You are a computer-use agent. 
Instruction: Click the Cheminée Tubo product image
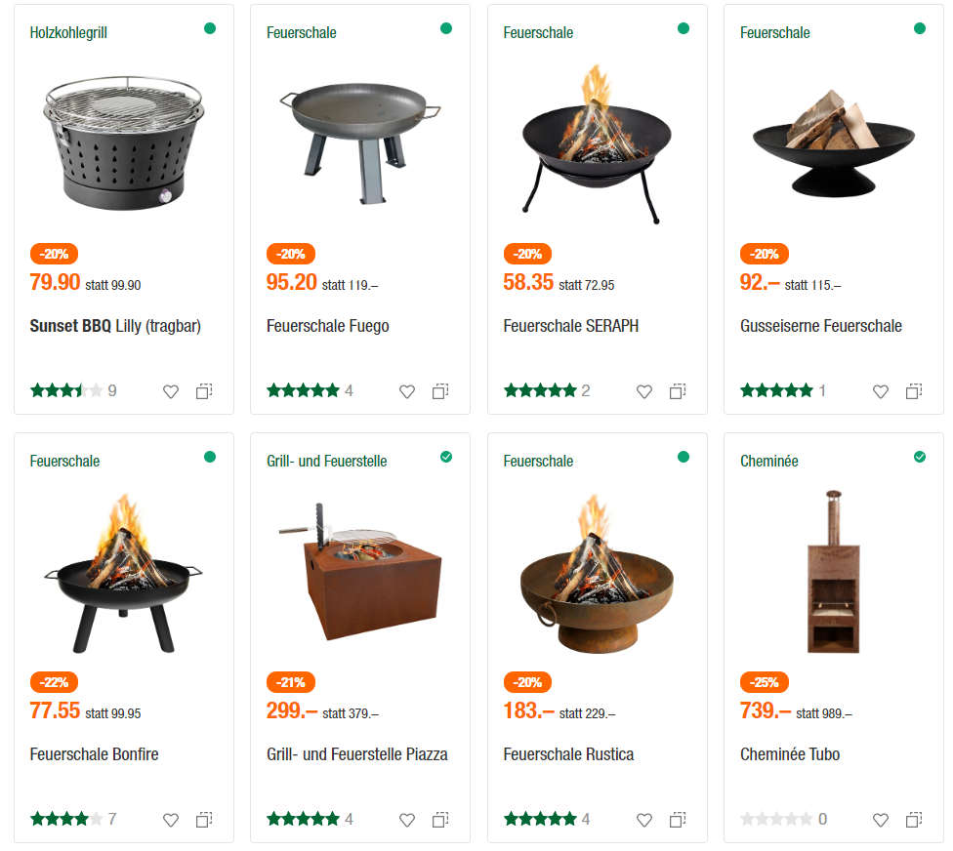tap(833, 571)
